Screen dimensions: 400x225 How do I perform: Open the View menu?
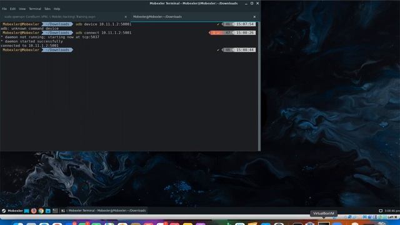click(x=22, y=9)
